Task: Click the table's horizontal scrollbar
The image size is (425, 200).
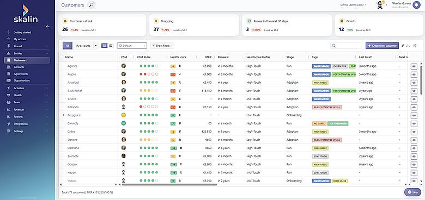Action: [x=169, y=185]
